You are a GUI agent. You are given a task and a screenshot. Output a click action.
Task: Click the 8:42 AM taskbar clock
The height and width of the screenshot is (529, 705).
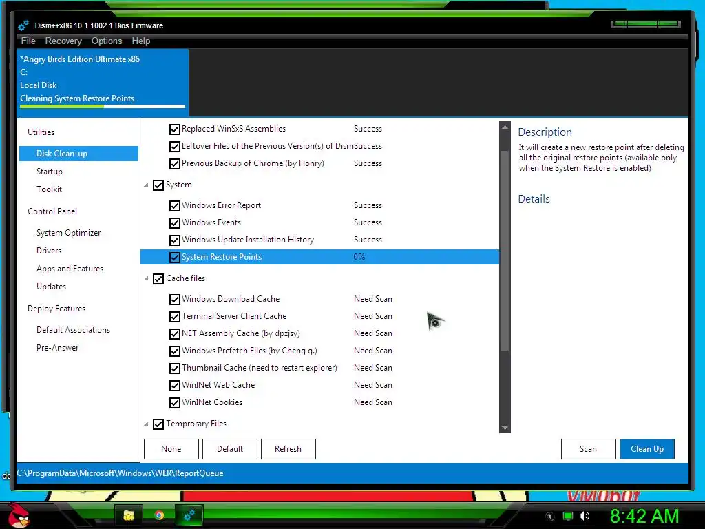(644, 516)
